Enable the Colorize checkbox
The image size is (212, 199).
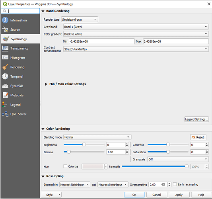point(65,166)
